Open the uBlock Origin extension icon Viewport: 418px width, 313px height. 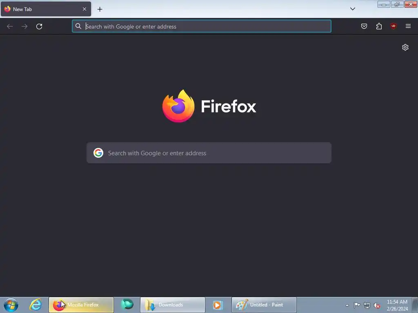394,26
